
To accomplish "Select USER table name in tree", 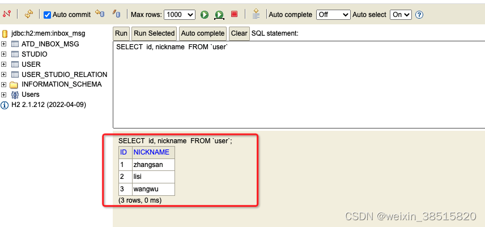I will click(31, 64).
